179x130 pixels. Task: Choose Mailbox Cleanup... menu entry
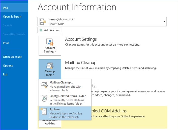click(x=65, y=86)
